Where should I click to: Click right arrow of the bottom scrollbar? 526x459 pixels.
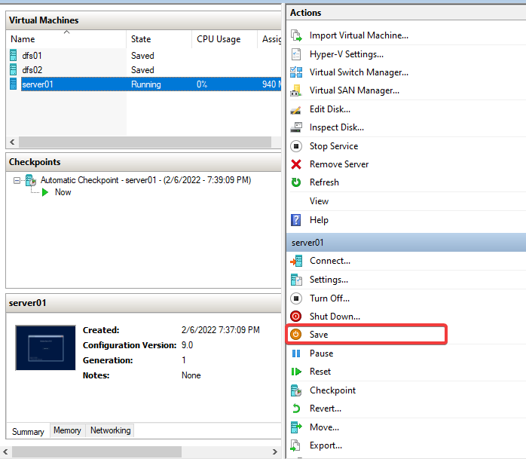[275, 451]
